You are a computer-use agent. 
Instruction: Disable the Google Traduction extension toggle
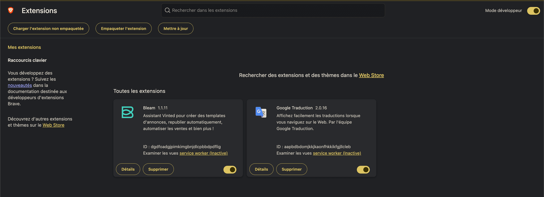363,170
